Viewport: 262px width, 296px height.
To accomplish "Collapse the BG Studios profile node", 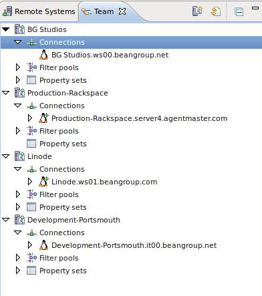I will pyautogui.click(x=6, y=29).
